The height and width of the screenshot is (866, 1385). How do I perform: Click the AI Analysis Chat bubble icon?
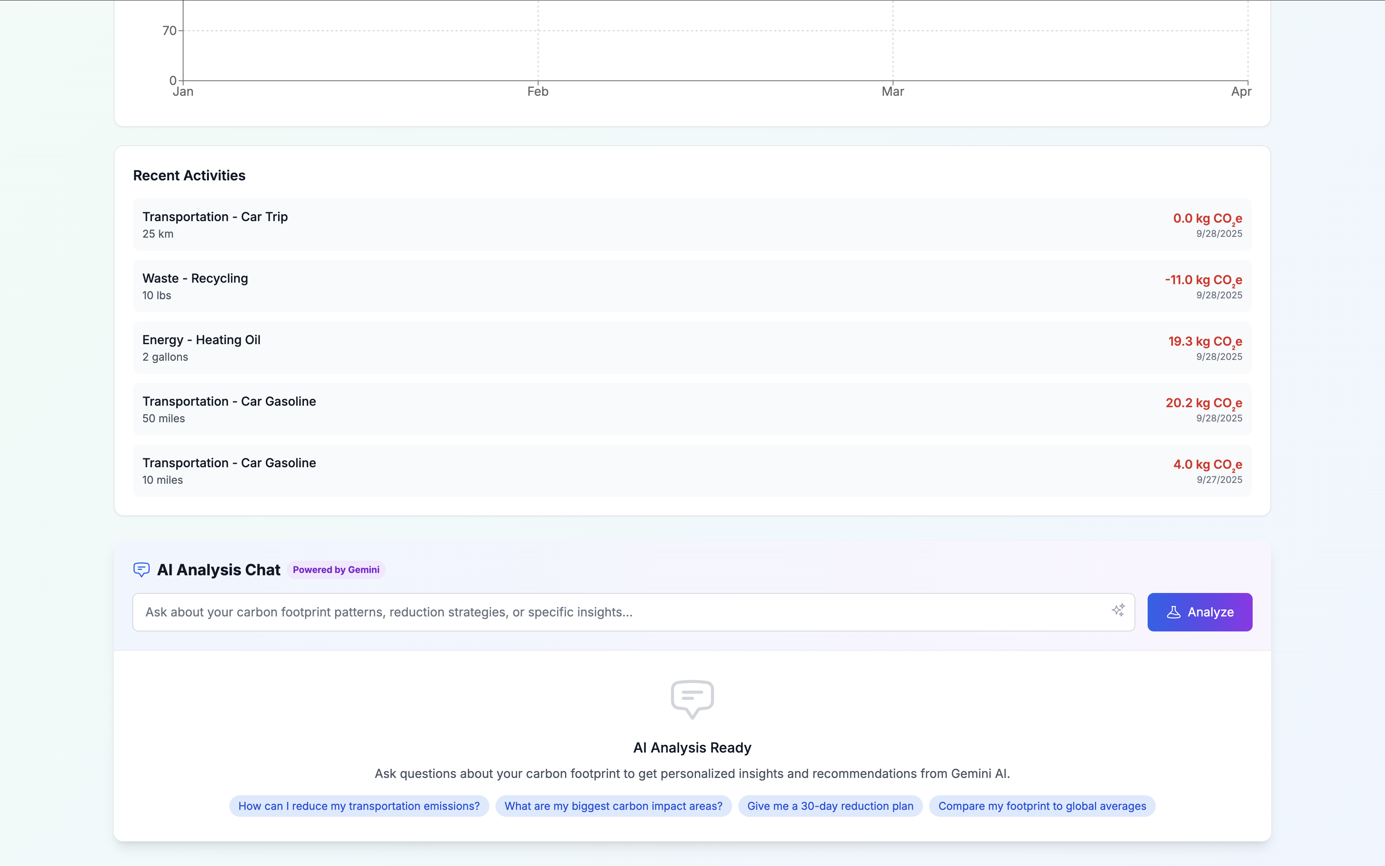(141, 569)
